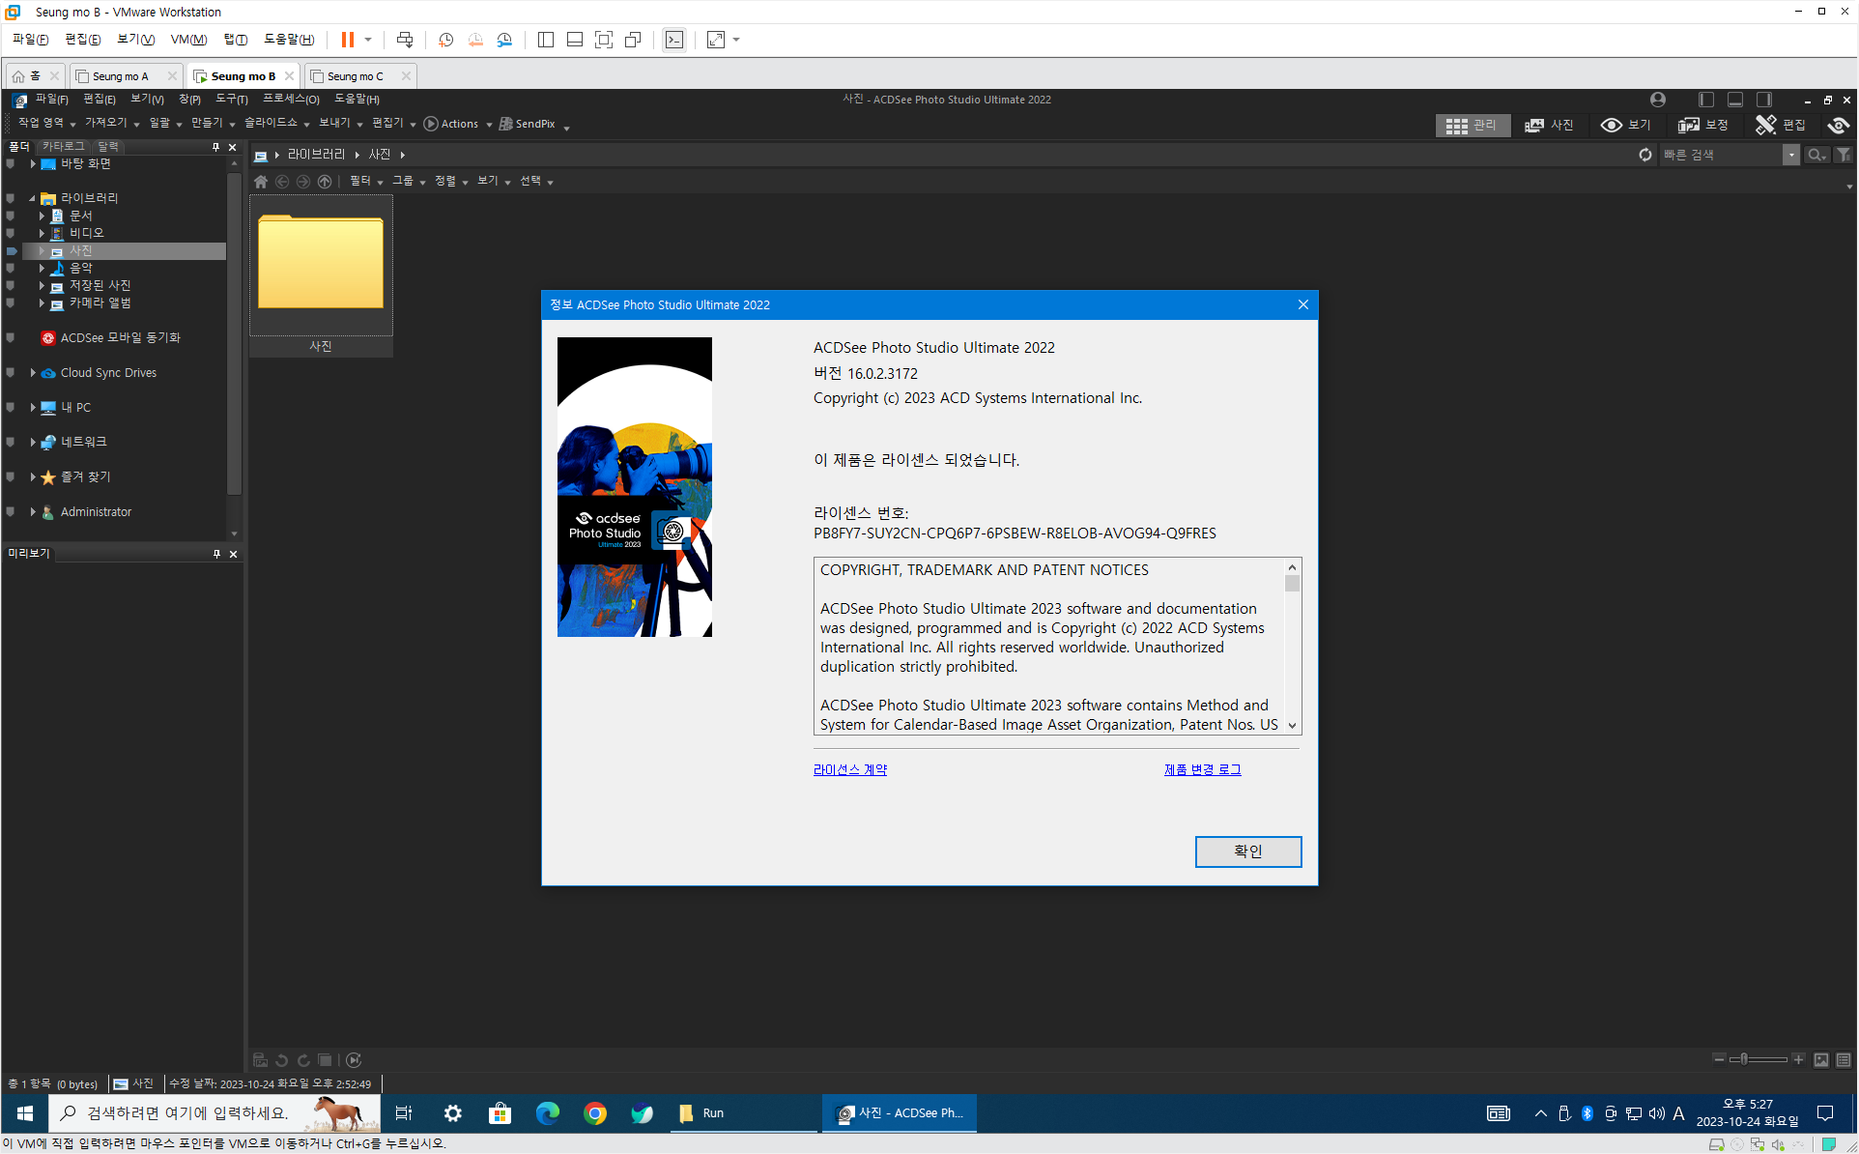Click the thumbnail zoom slider
1859x1154 pixels.
point(1744,1059)
